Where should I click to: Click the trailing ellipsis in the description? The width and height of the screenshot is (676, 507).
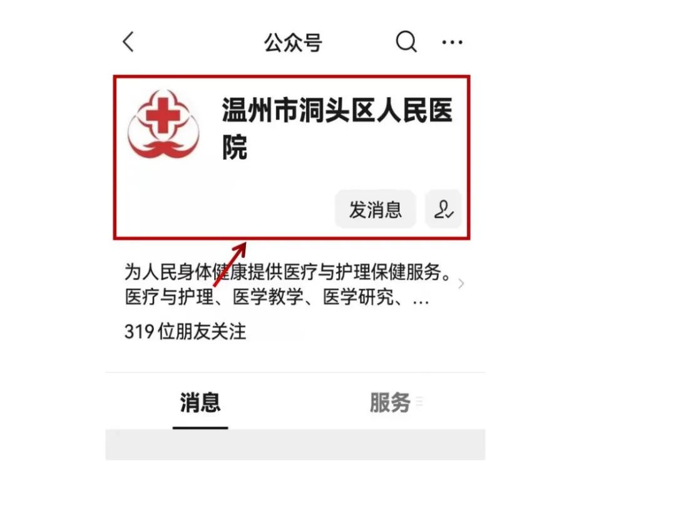(421, 302)
